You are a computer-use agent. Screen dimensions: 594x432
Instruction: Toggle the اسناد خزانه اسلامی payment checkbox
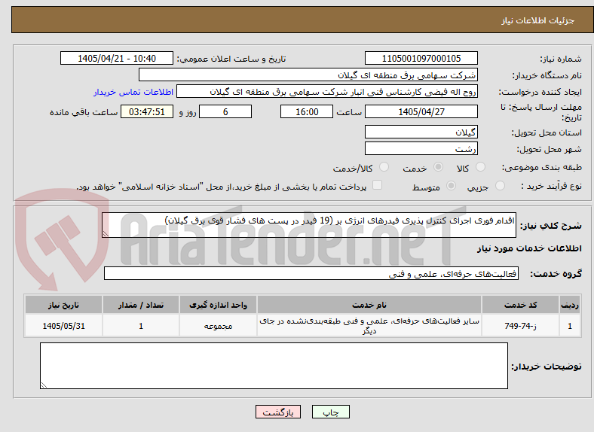(378, 185)
